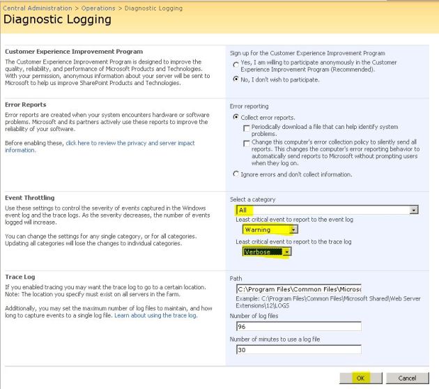Choose the 'Collect error reports' radio button

[236, 117]
